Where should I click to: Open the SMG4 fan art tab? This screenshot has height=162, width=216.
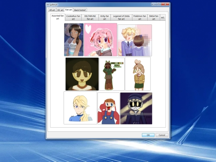(154, 18)
